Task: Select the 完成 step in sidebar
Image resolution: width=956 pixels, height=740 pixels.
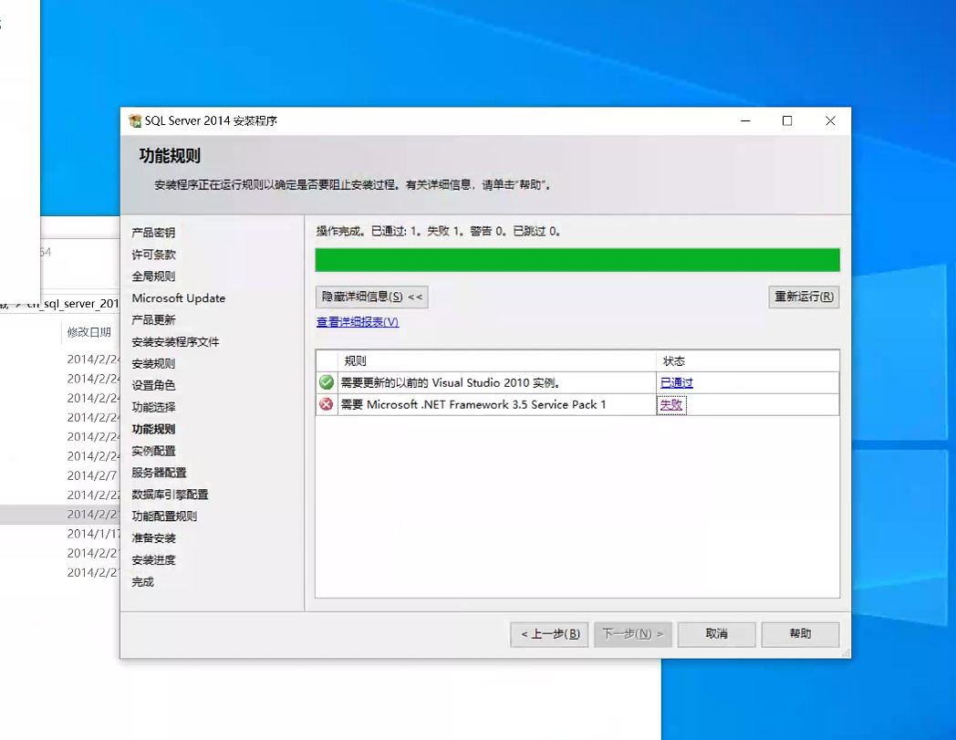Action: click(x=142, y=582)
